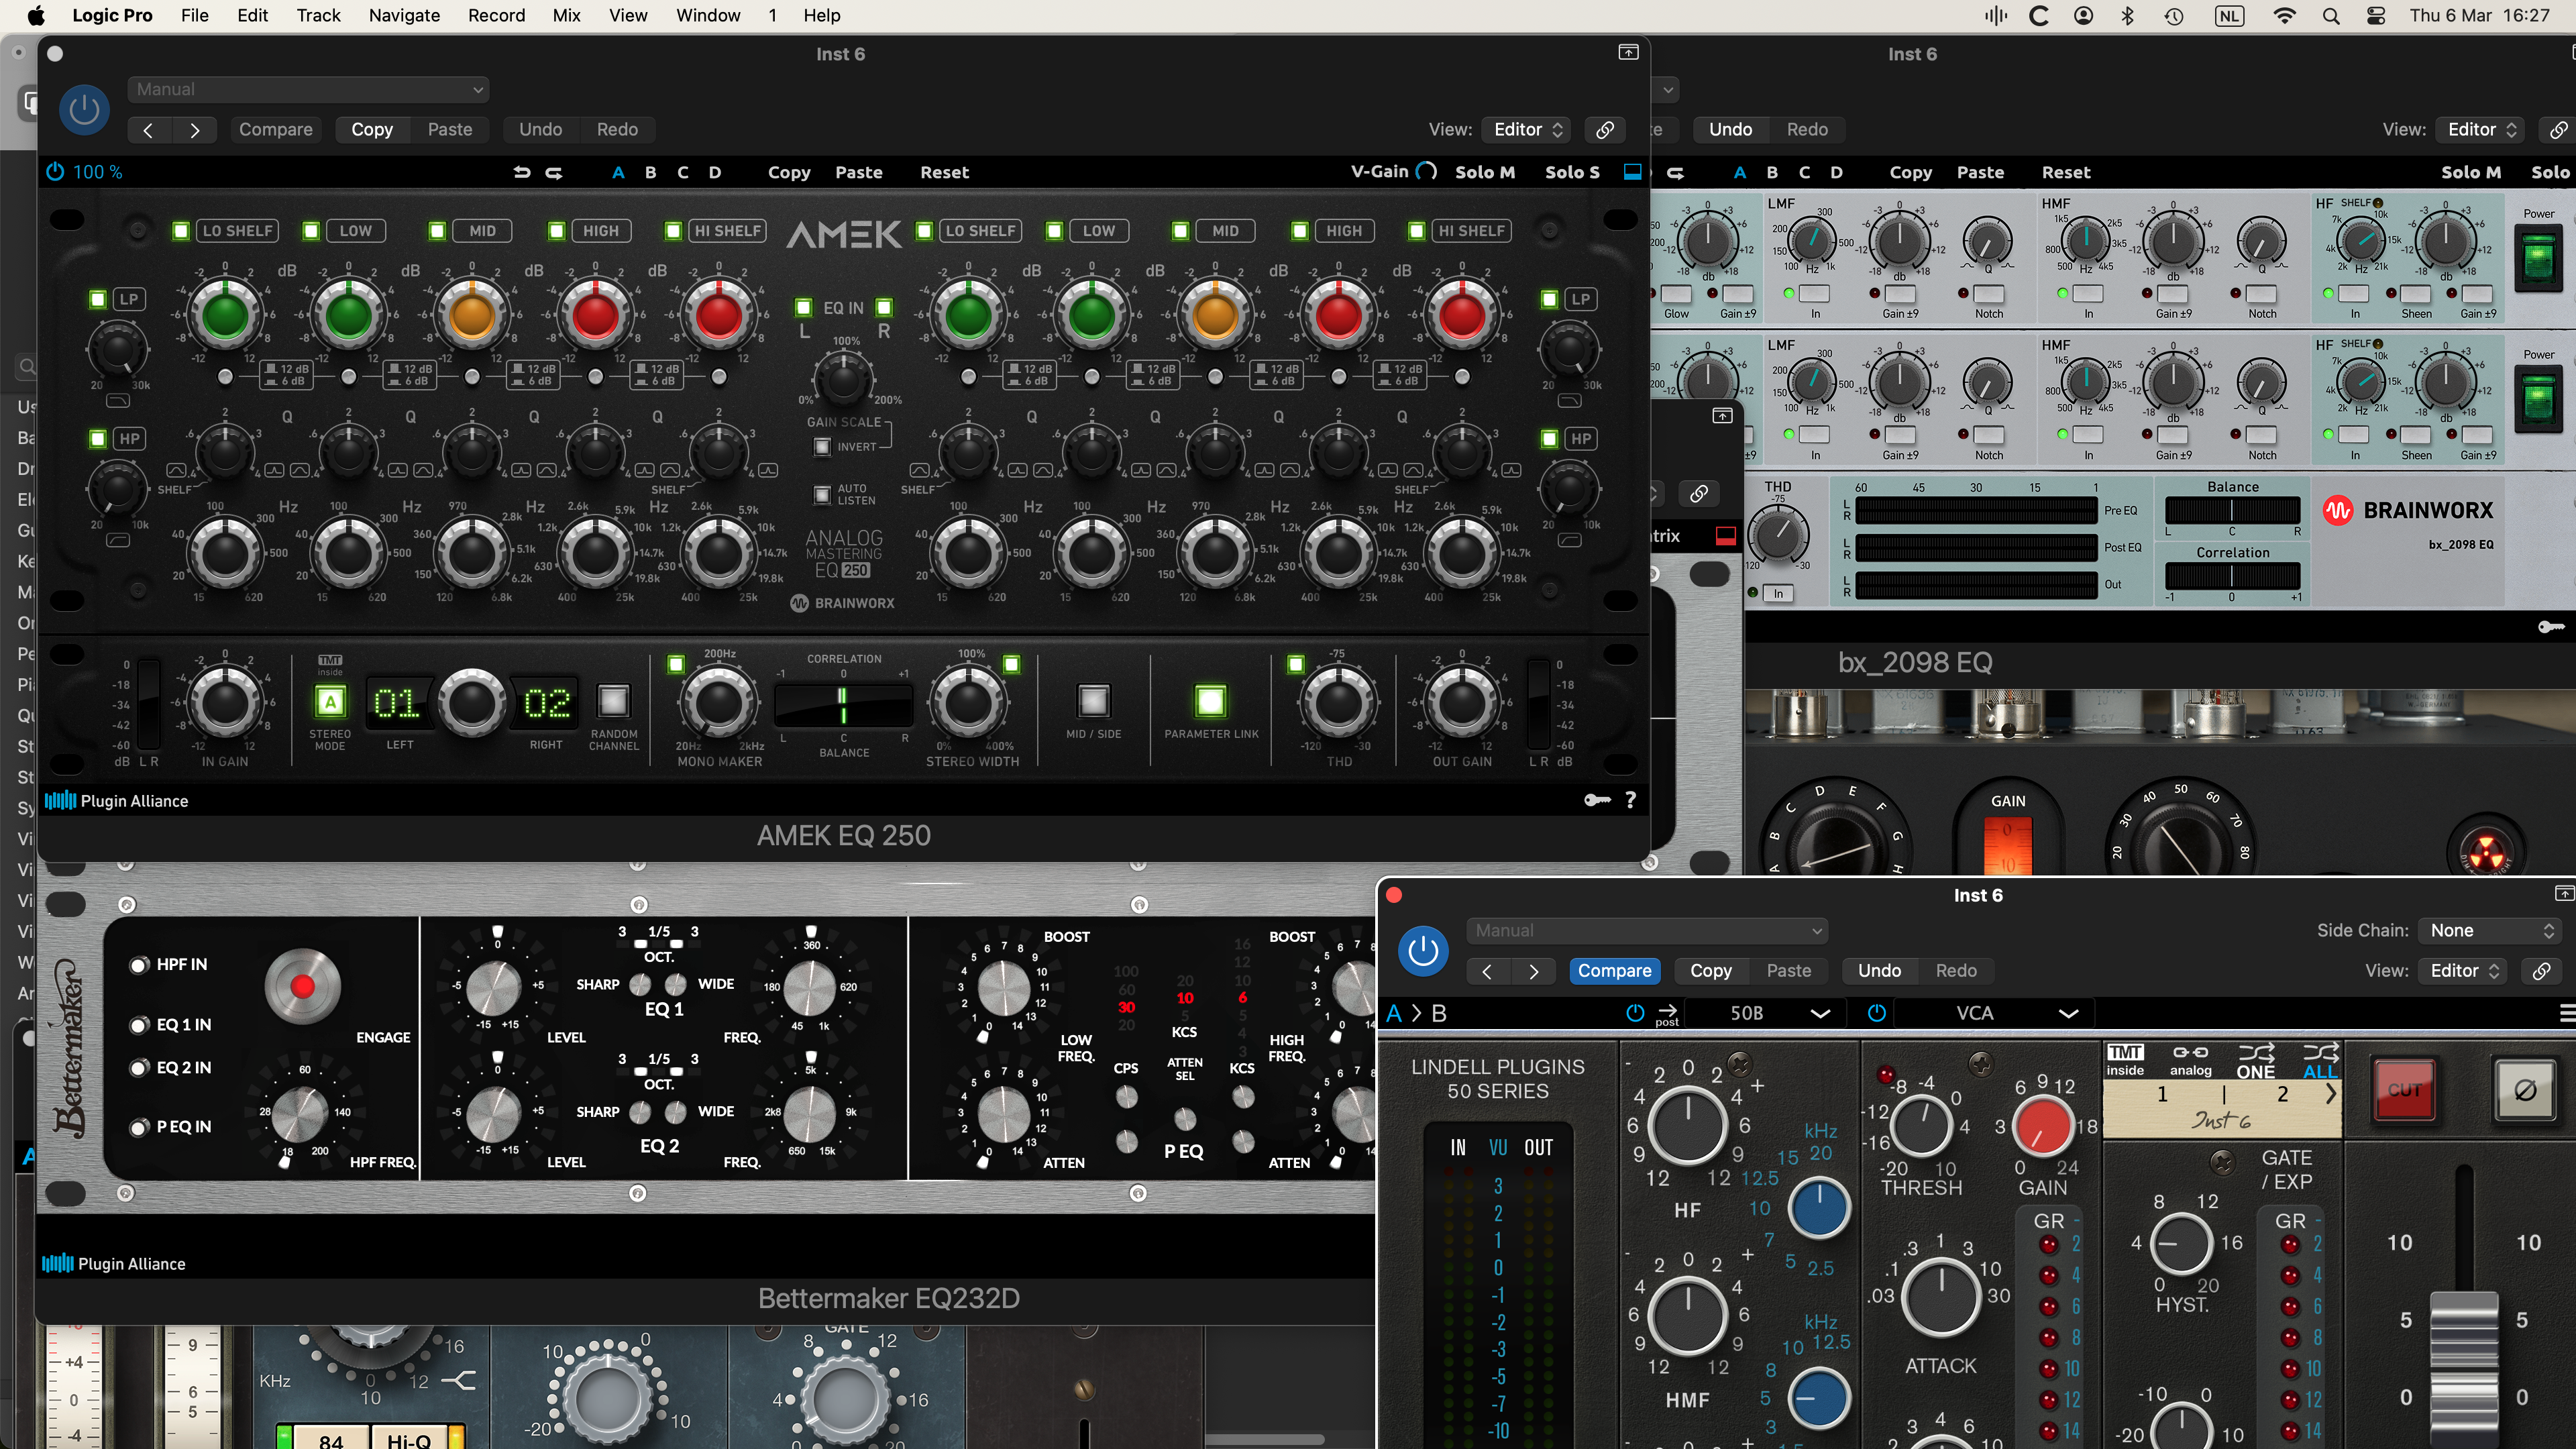Click the RANDOM CHANNEL button

tap(613, 701)
